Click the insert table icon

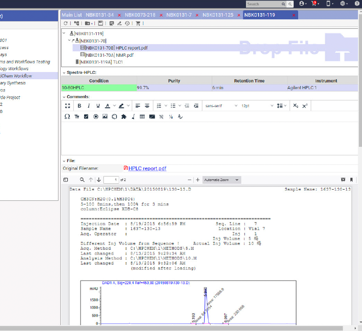[142, 117]
